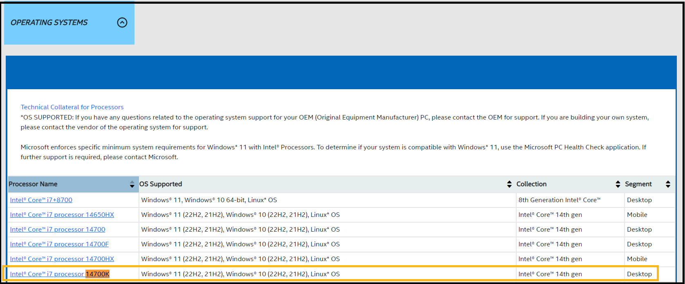
Task: Open Intel Core i7 processor 14700F link
Action: click(59, 244)
